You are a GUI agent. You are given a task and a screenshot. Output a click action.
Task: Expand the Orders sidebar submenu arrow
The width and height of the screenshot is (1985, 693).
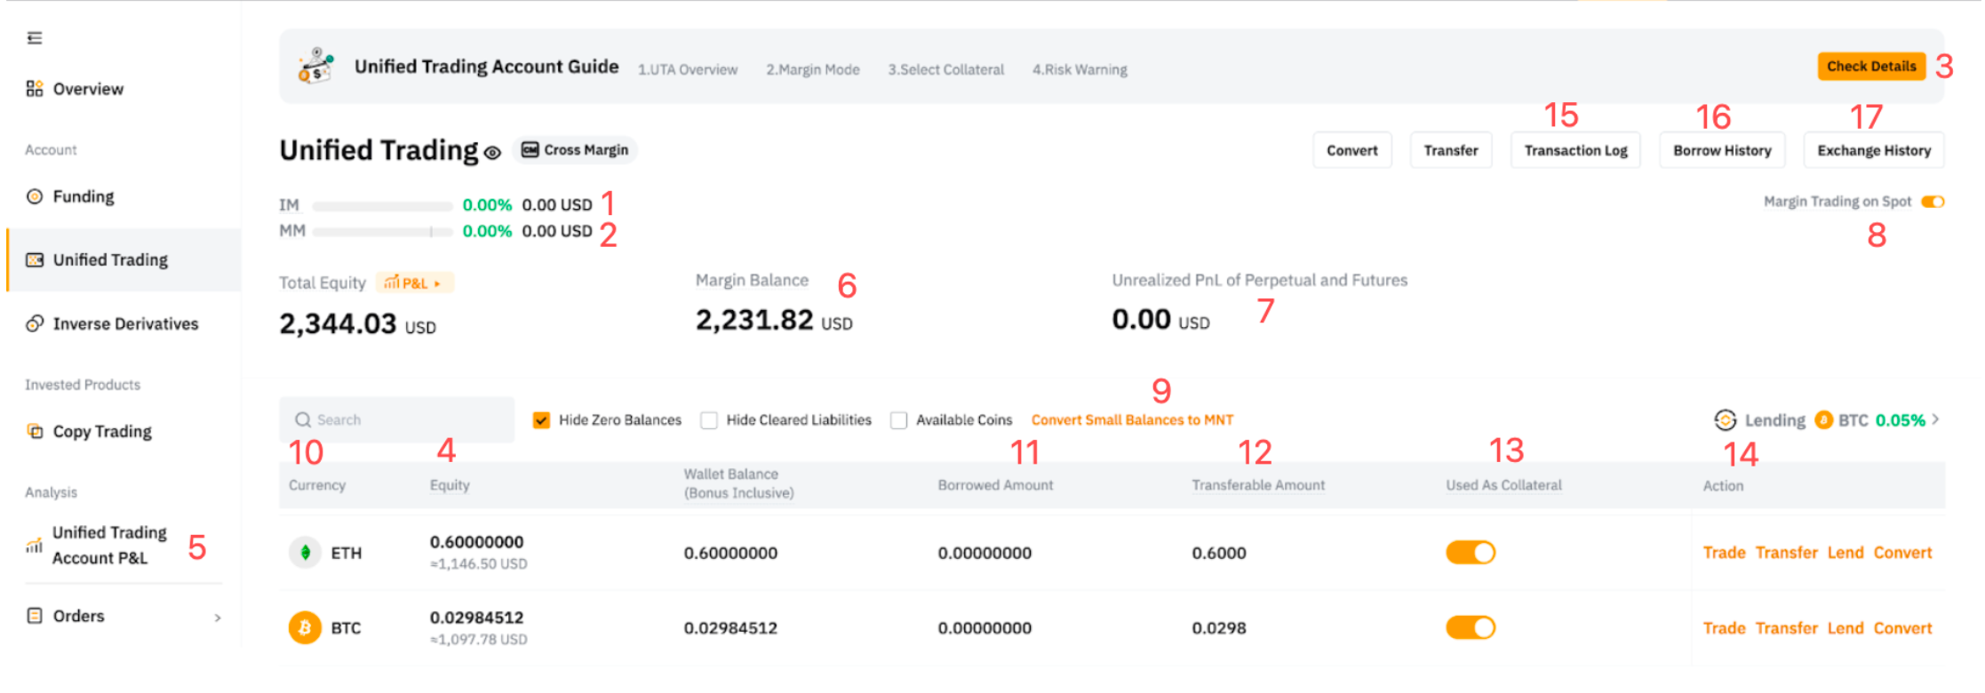(x=218, y=617)
